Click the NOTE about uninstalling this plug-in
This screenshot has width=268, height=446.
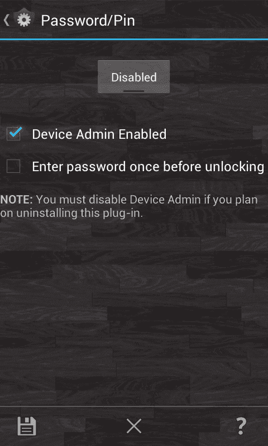[129, 206]
